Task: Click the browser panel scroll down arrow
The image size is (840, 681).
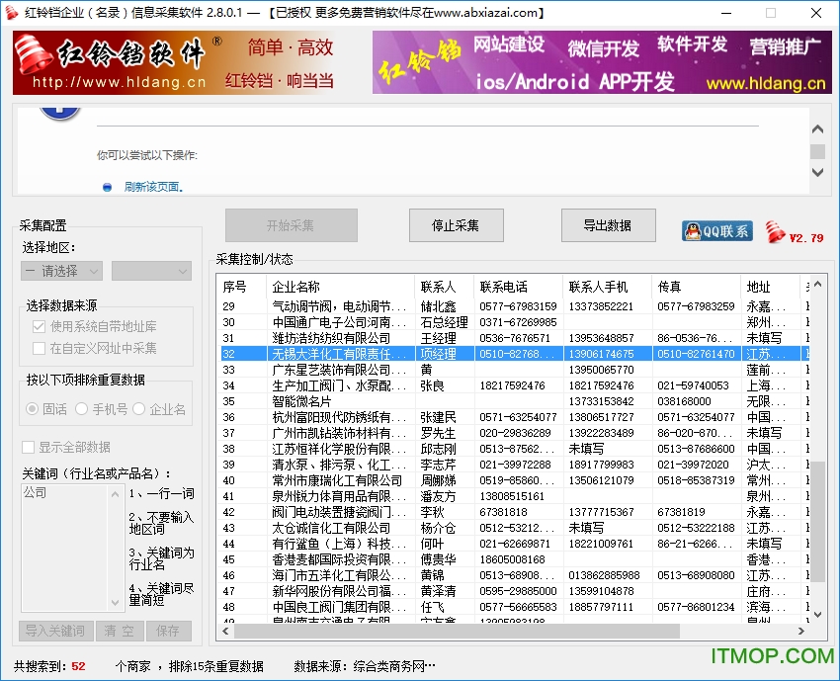Action: (x=817, y=173)
